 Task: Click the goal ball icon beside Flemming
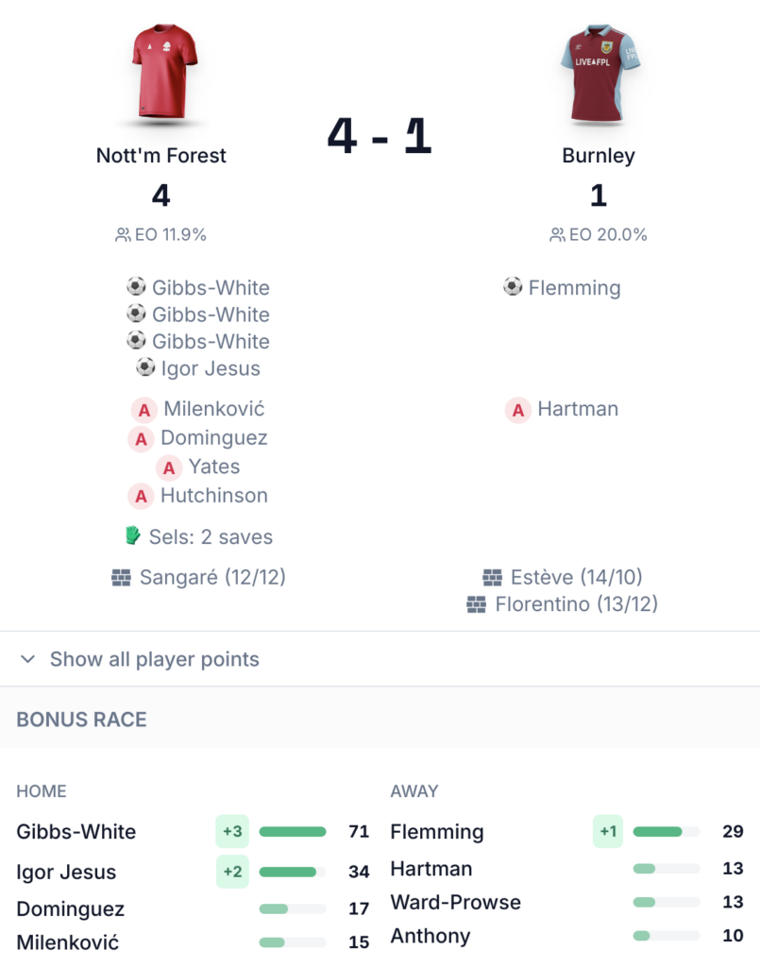tap(513, 286)
